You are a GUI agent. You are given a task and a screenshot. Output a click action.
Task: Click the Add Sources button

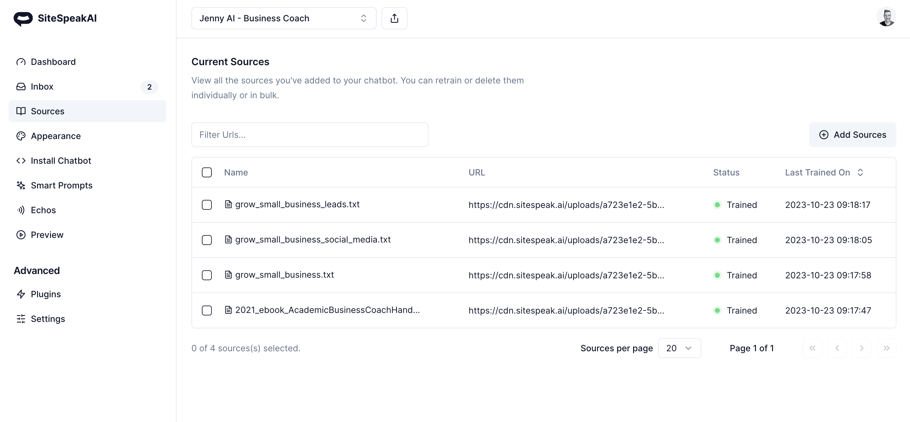[x=852, y=135]
